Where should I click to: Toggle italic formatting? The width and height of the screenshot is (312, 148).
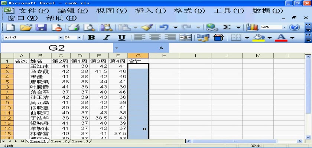(107, 38)
